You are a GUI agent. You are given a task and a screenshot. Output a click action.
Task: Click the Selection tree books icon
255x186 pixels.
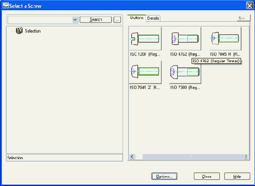tap(19, 31)
